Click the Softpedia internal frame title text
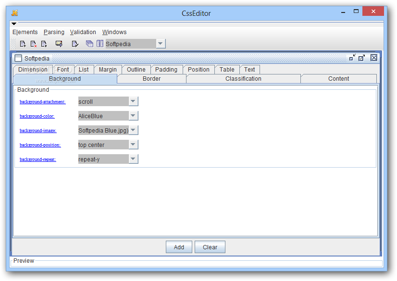 37,59
